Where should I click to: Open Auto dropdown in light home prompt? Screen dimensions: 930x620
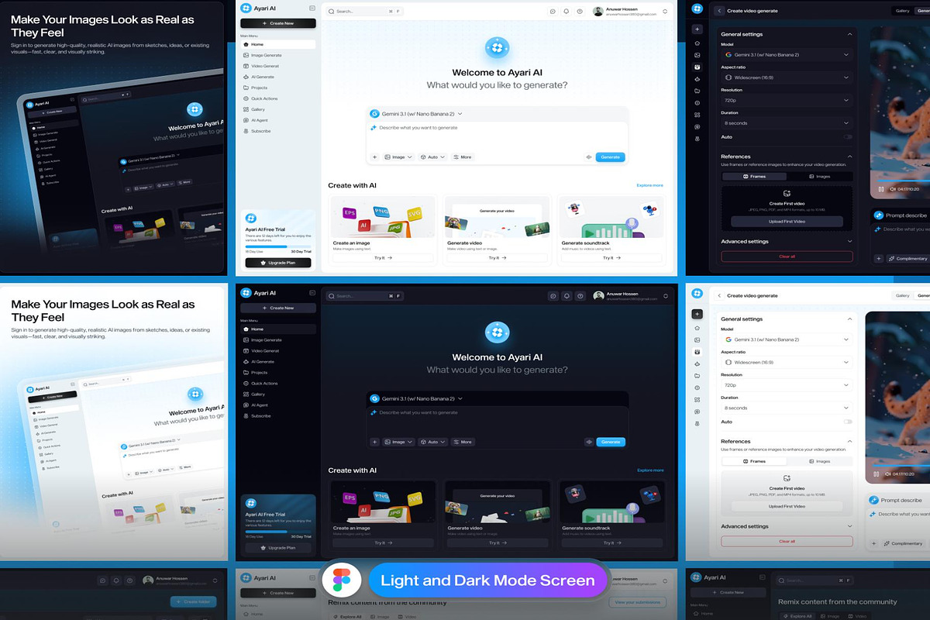click(433, 157)
